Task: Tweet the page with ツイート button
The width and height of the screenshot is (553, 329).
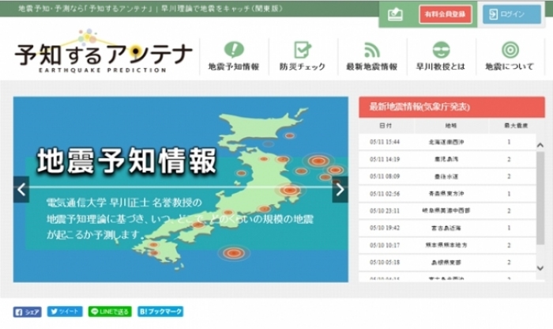Action: [65, 312]
